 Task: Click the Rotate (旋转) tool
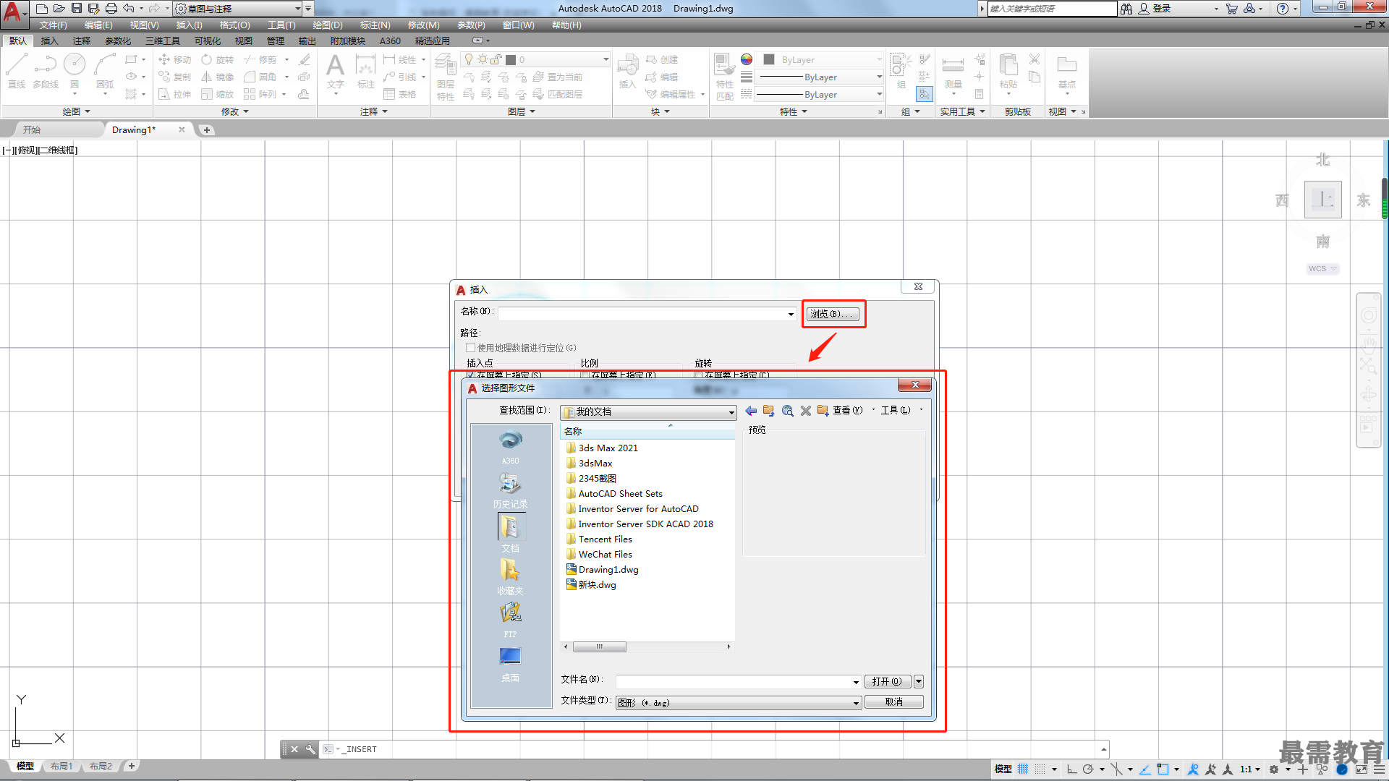point(218,59)
